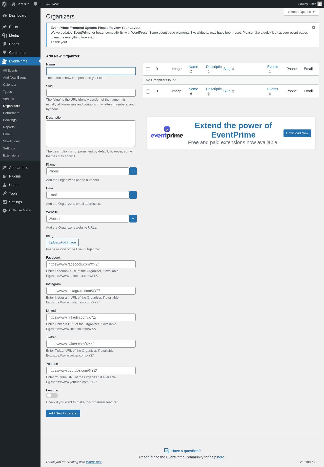Click the Posts pushpin icon
This screenshot has width=324, height=467.
tap(5, 27)
